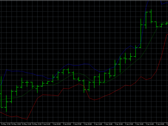
Task: Click the last price bar at right edge
Action: point(167,23)
